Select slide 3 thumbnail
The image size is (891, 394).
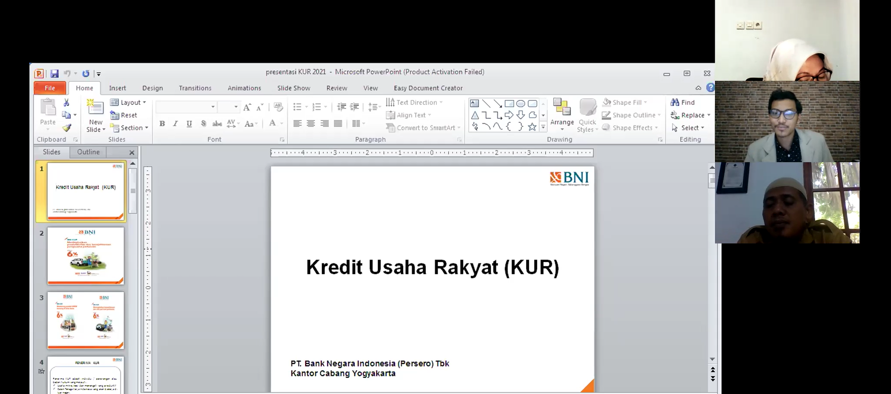tap(86, 320)
